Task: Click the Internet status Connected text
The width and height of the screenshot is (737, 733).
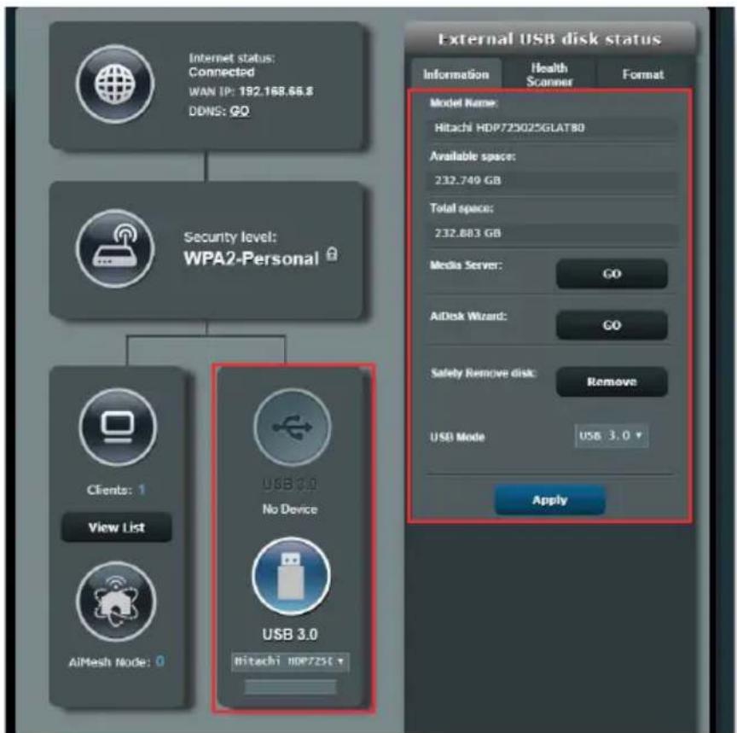Action: (x=222, y=72)
